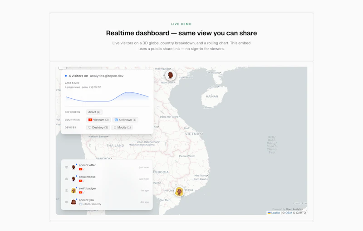Click the visitor avatar marker near Nam Dinh
The width and height of the screenshot is (363, 231).
click(171, 75)
